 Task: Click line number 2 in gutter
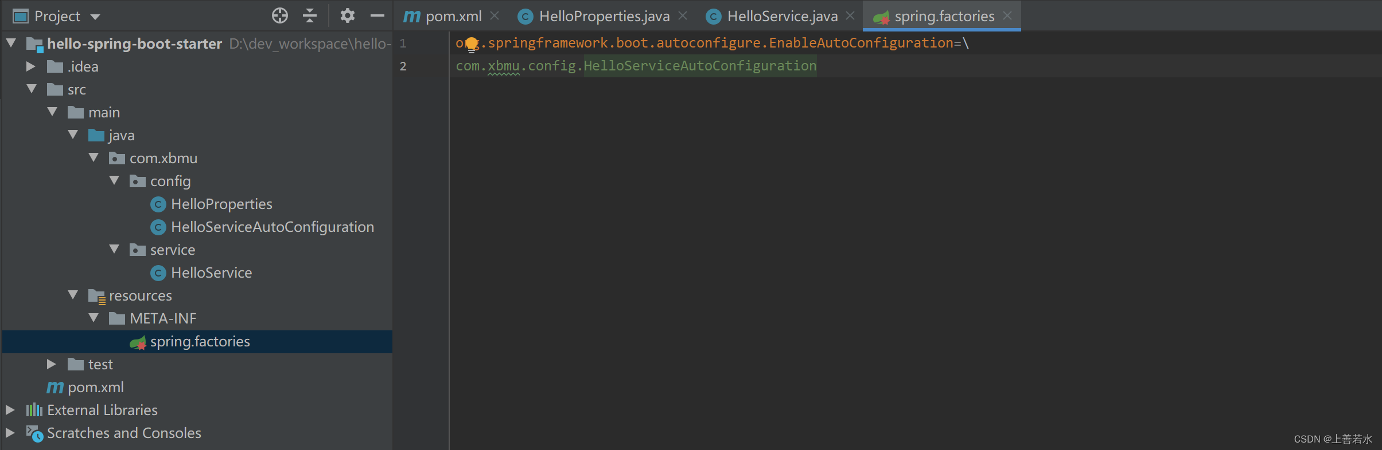(403, 66)
